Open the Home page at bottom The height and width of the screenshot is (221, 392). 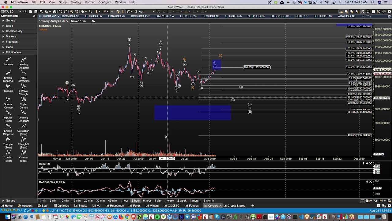point(7,206)
